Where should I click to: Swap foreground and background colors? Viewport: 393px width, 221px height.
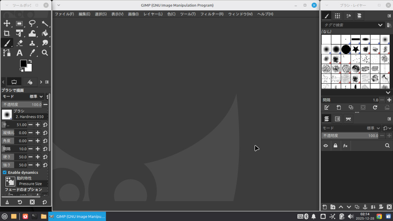pos(30,61)
